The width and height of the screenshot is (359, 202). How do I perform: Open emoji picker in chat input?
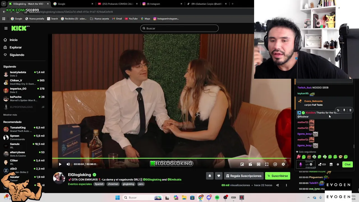[311, 164]
